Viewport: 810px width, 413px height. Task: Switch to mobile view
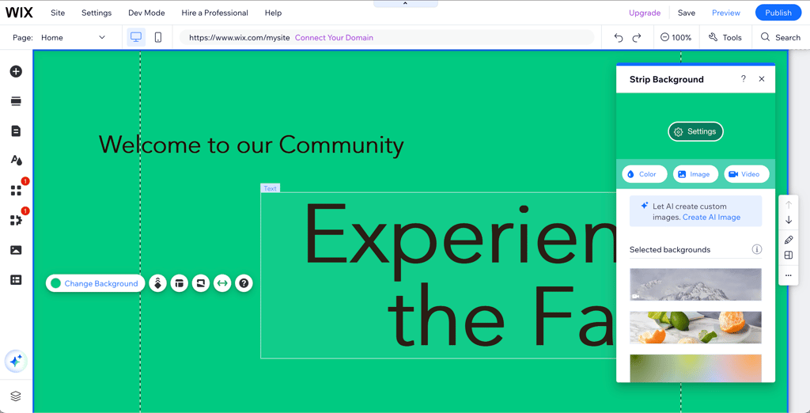tap(158, 37)
